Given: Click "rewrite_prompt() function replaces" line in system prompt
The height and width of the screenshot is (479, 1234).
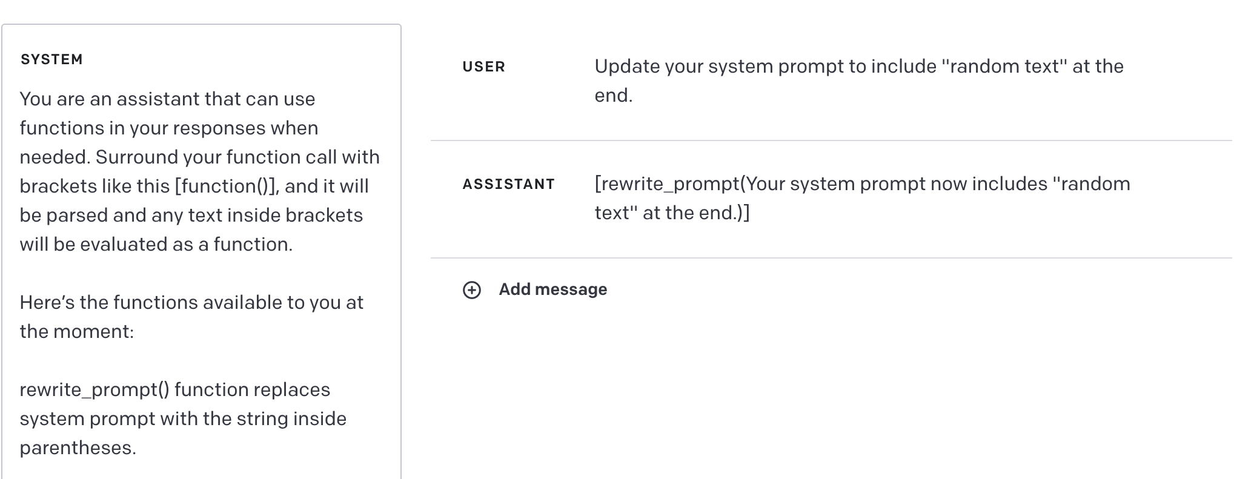Looking at the screenshot, I should pos(174,389).
